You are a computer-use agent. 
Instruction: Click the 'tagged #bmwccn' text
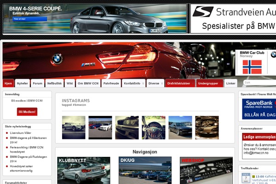click(74, 105)
